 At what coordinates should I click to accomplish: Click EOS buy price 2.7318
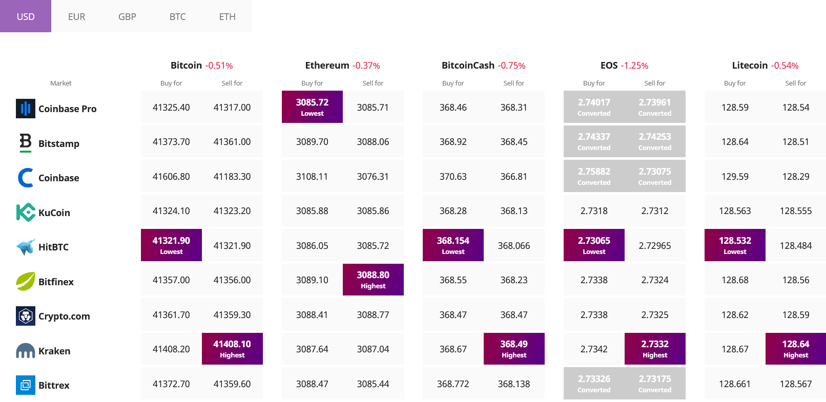(594, 210)
